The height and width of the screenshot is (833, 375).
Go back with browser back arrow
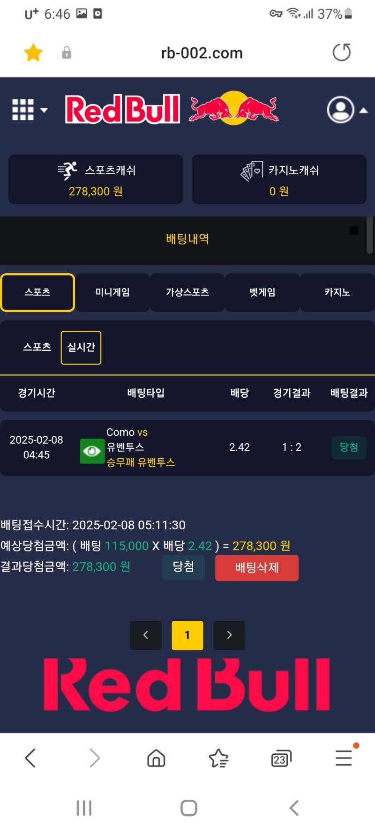(x=30, y=758)
